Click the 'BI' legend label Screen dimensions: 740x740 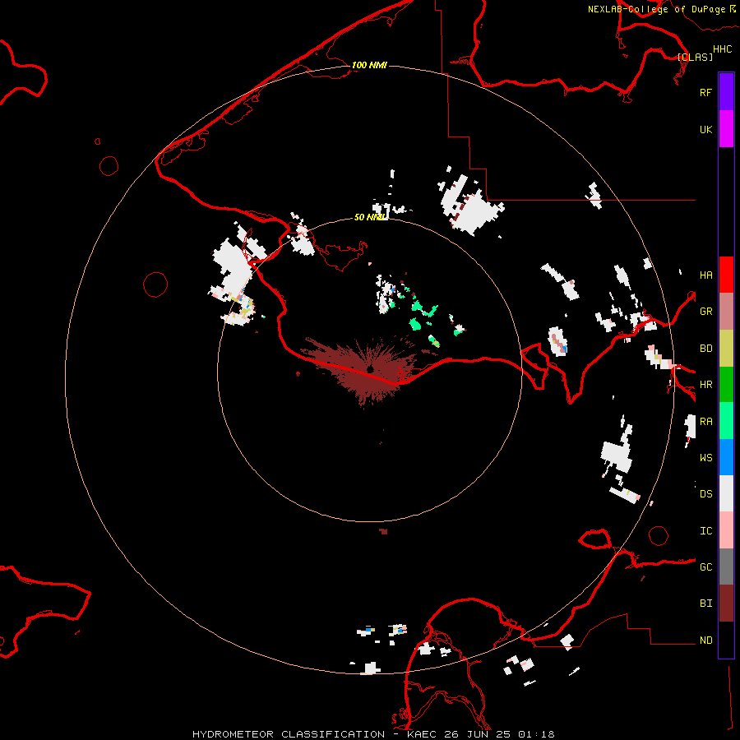tap(705, 604)
